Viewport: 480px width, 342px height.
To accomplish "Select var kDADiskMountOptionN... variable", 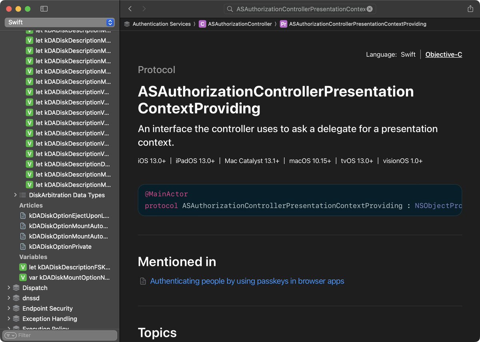I will [x=69, y=278].
